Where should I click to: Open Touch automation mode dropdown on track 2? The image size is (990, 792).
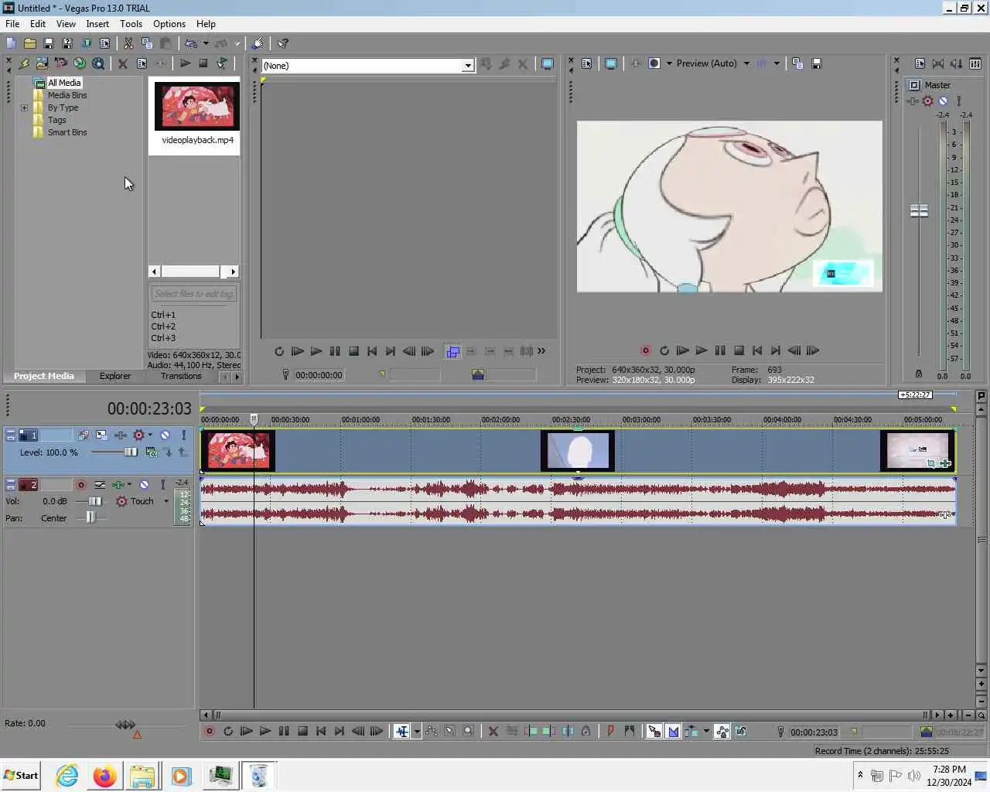[x=166, y=501]
